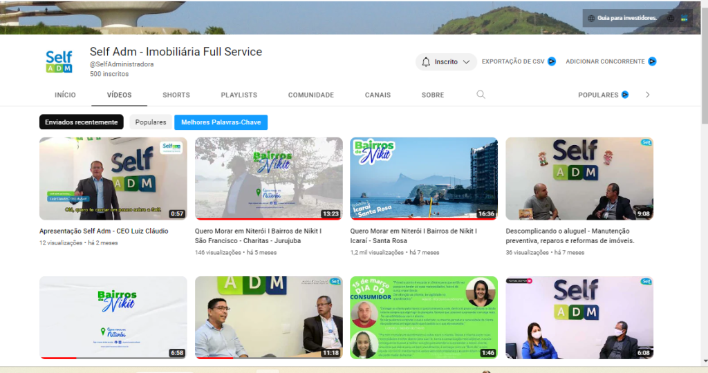Click the 146 visualizações há 5 meses text
This screenshot has height=373, width=708.
click(236, 253)
